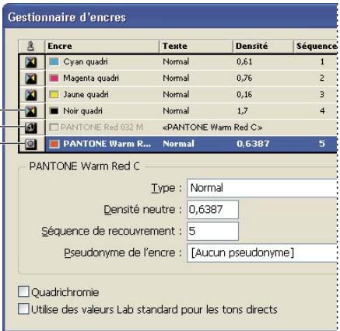Image resolution: width=340 pixels, height=331 pixels.
Task: Click sequence number 1 in Cyan row
Action: click(x=322, y=62)
